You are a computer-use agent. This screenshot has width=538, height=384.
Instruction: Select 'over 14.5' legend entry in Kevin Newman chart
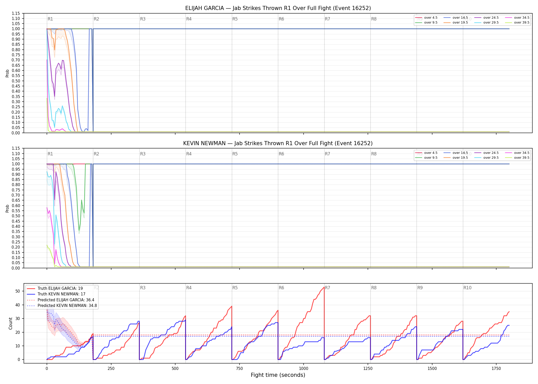point(456,153)
